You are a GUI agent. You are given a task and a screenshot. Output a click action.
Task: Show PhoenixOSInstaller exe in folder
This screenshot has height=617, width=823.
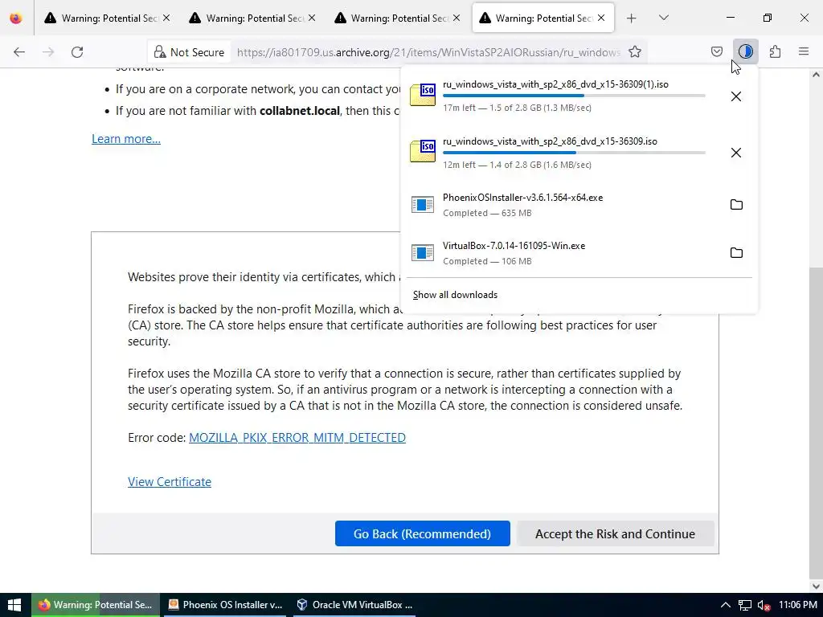[736, 205]
